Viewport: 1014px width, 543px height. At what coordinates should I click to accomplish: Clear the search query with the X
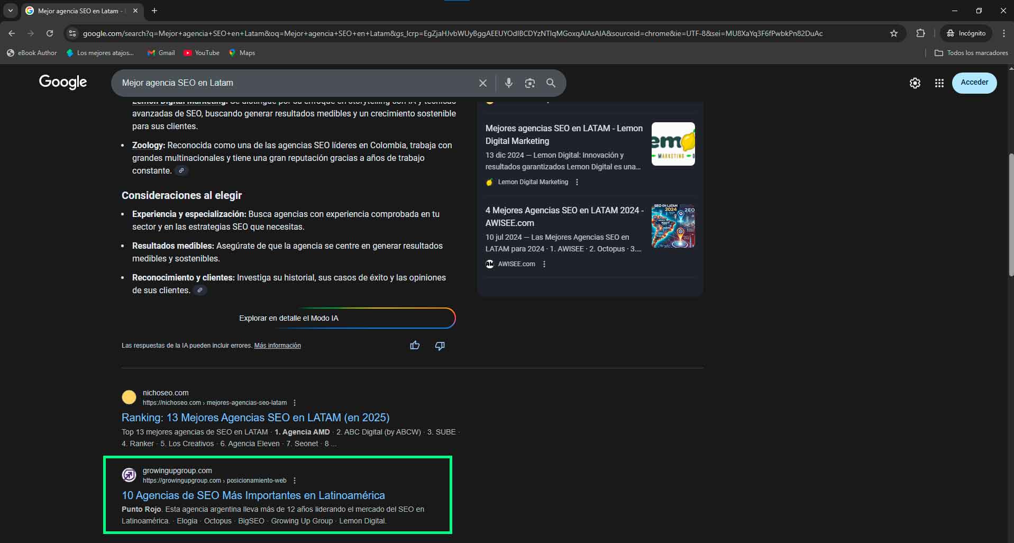483,83
